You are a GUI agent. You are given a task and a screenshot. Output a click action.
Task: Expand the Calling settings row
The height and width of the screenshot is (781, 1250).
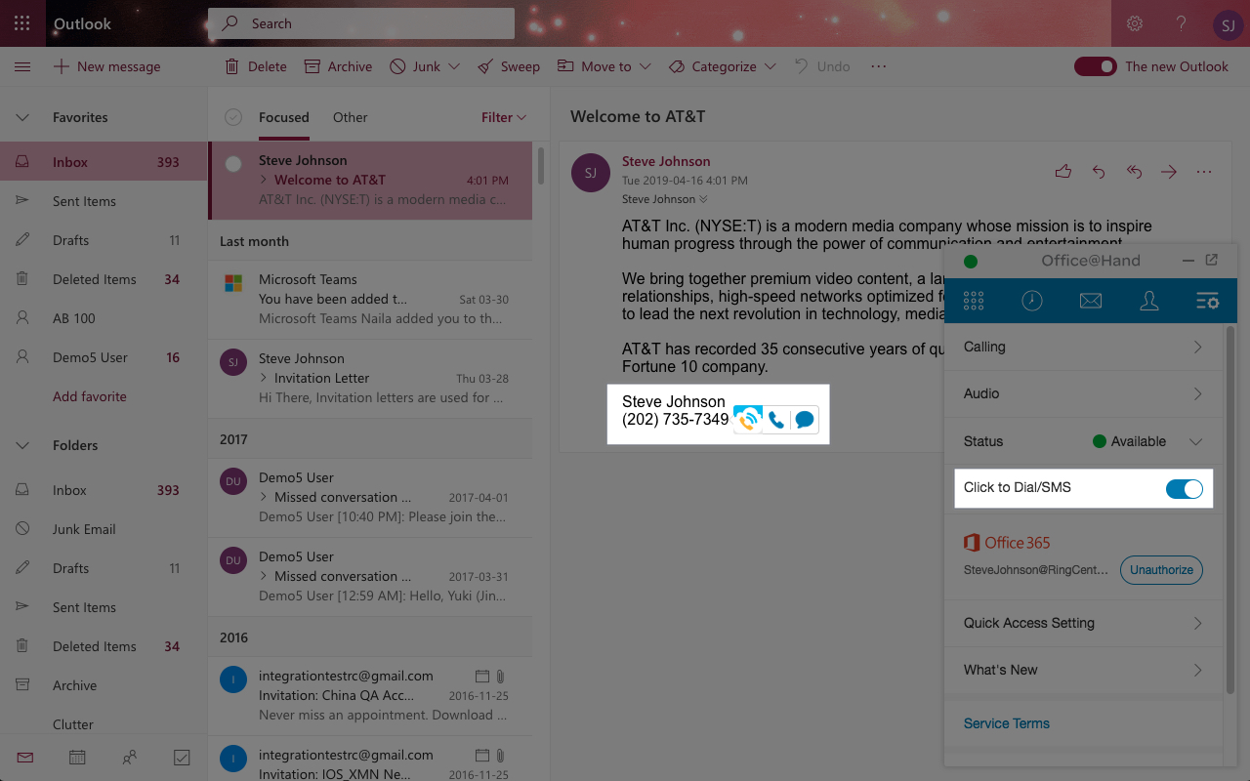click(x=1084, y=347)
